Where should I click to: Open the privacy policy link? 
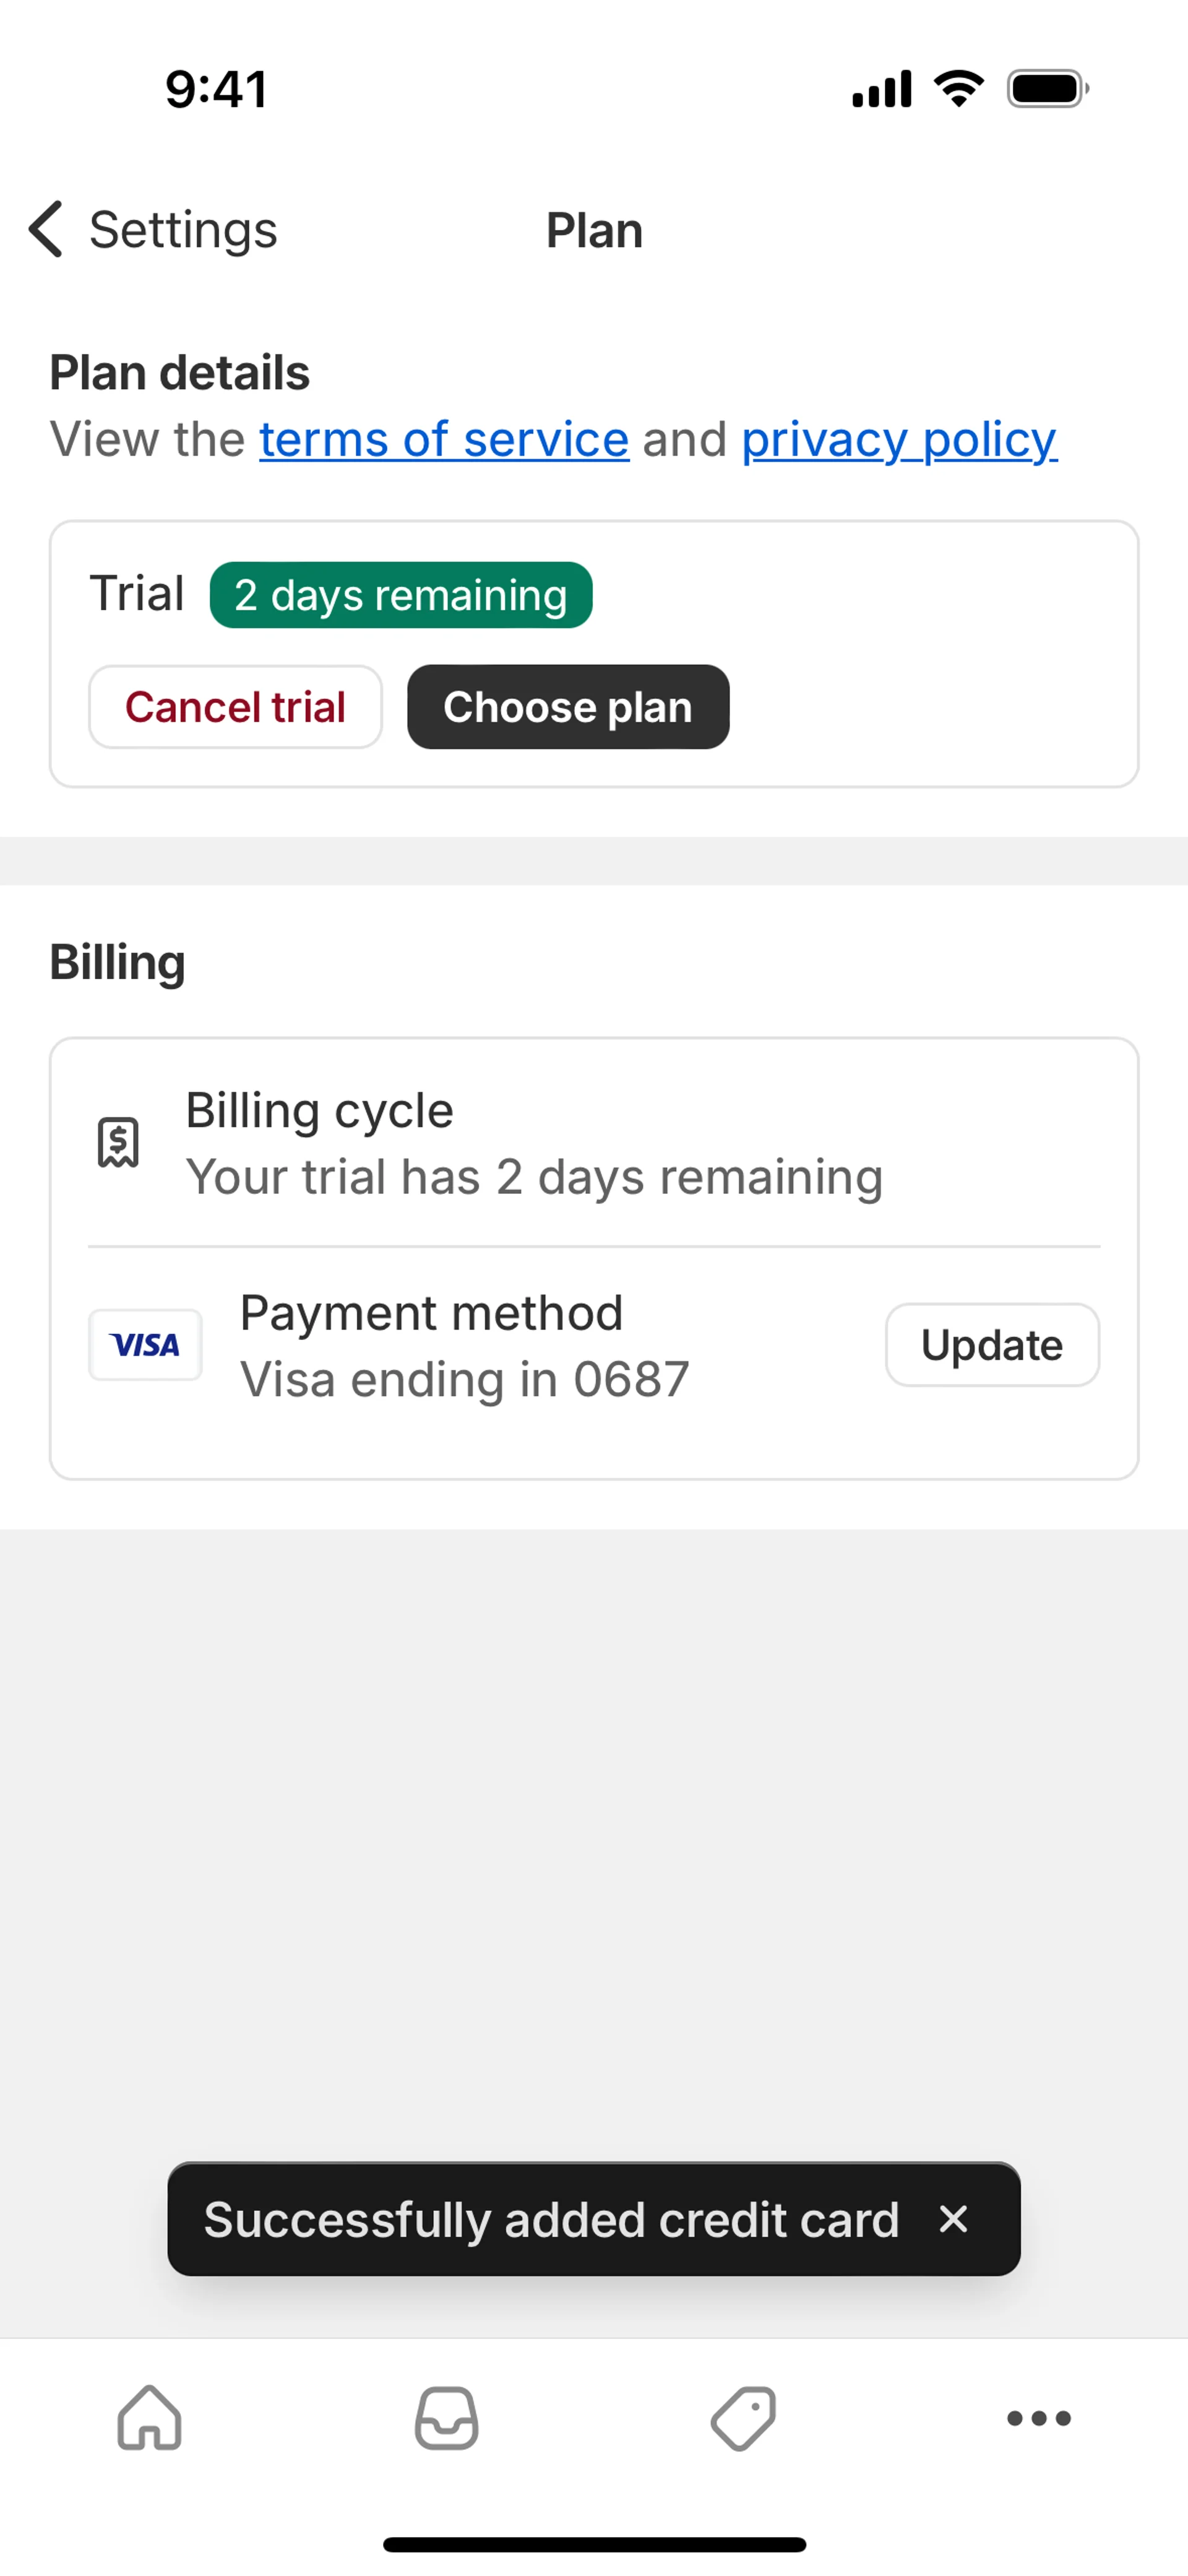[898, 439]
